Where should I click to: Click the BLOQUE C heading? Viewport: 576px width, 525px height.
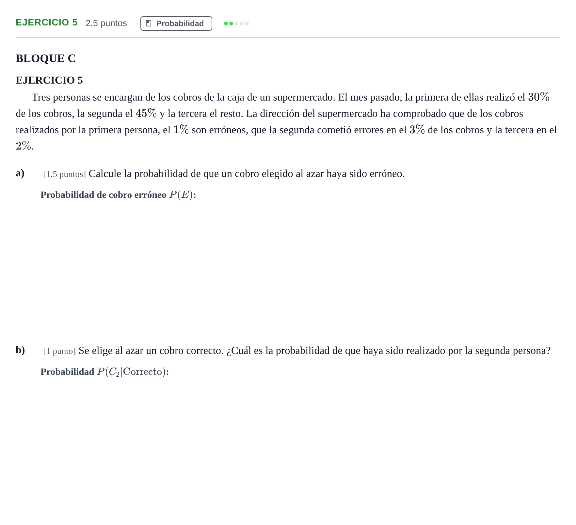pyautogui.click(x=46, y=58)
